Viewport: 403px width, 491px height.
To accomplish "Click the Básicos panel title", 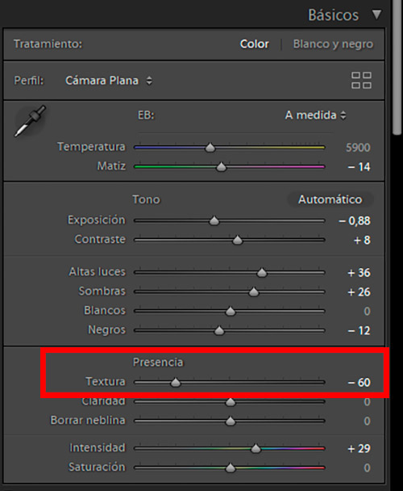I will pos(333,15).
